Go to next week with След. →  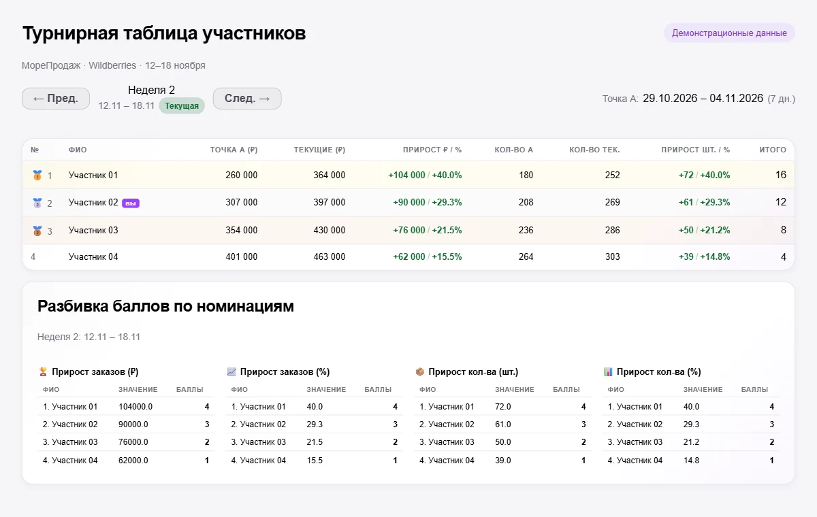pos(247,99)
